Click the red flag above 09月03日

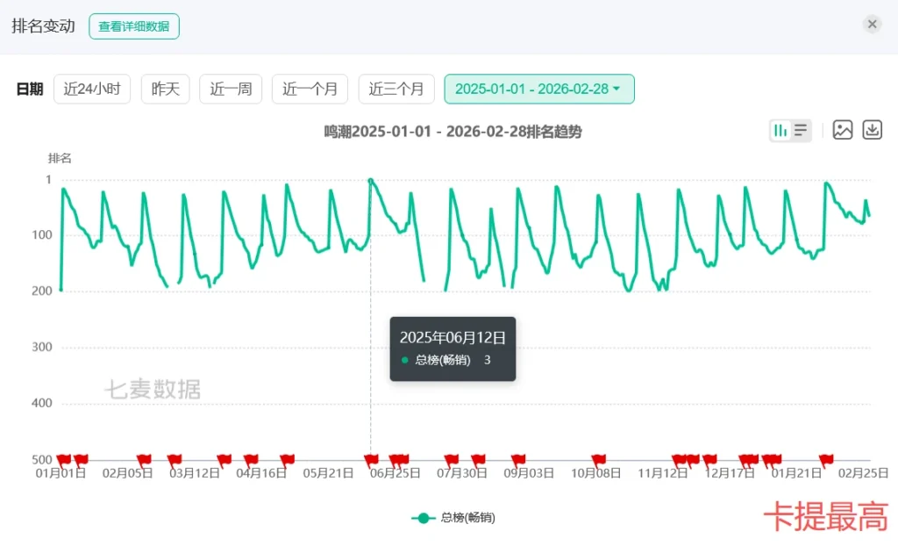[x=518, y=459]
